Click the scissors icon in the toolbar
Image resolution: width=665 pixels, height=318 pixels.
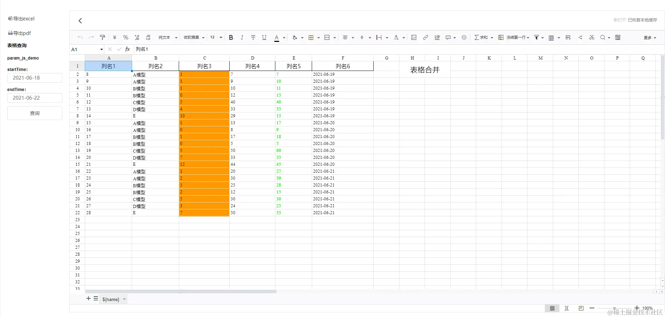pyautogui.click(x=592, y=37)
